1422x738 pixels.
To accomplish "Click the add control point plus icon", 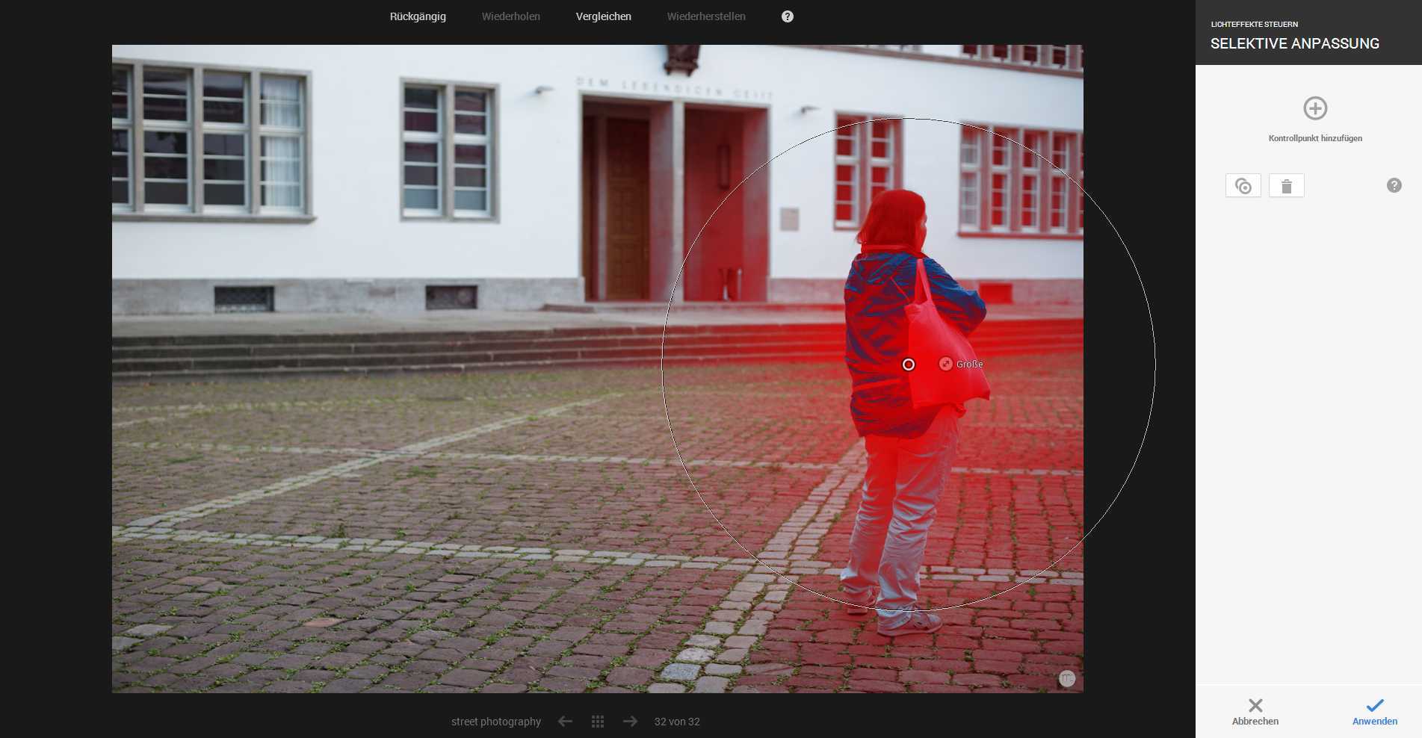I will 1315,108.
